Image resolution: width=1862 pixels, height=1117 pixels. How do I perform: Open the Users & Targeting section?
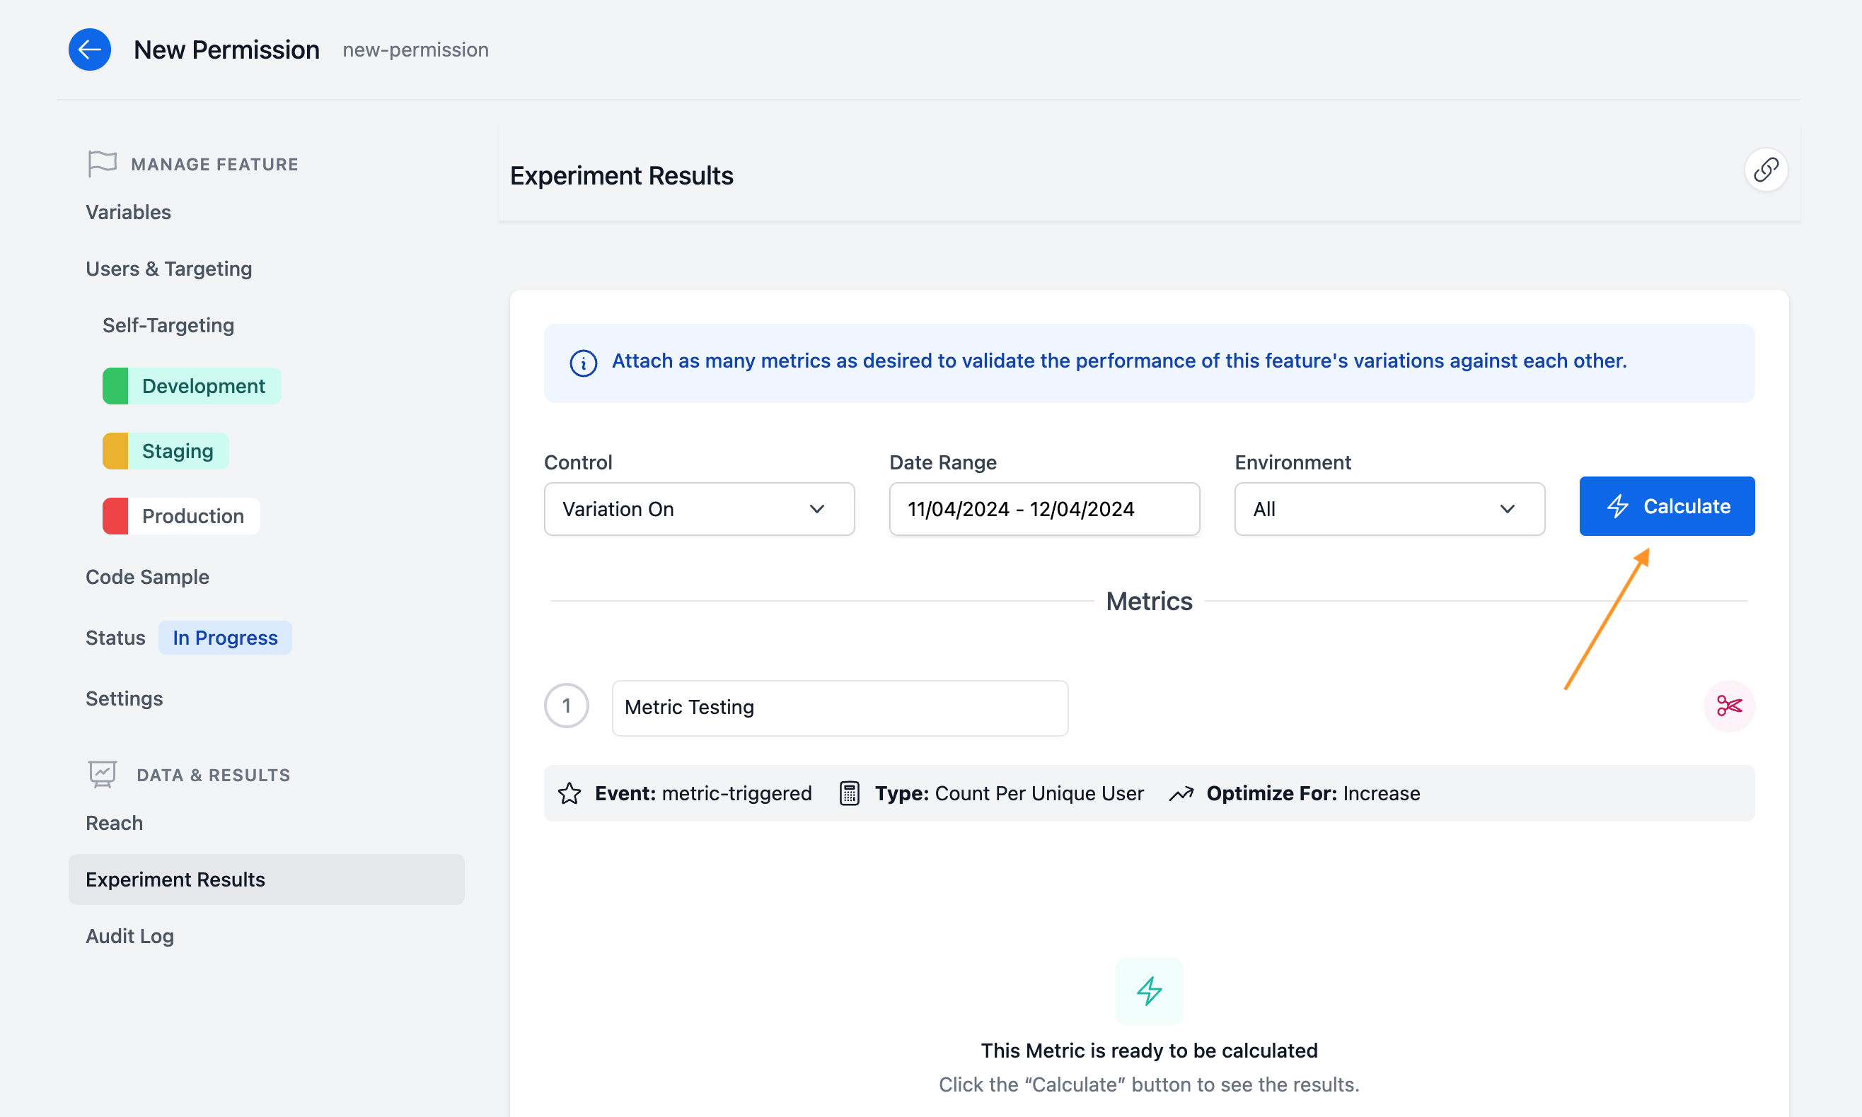(168, 268)
